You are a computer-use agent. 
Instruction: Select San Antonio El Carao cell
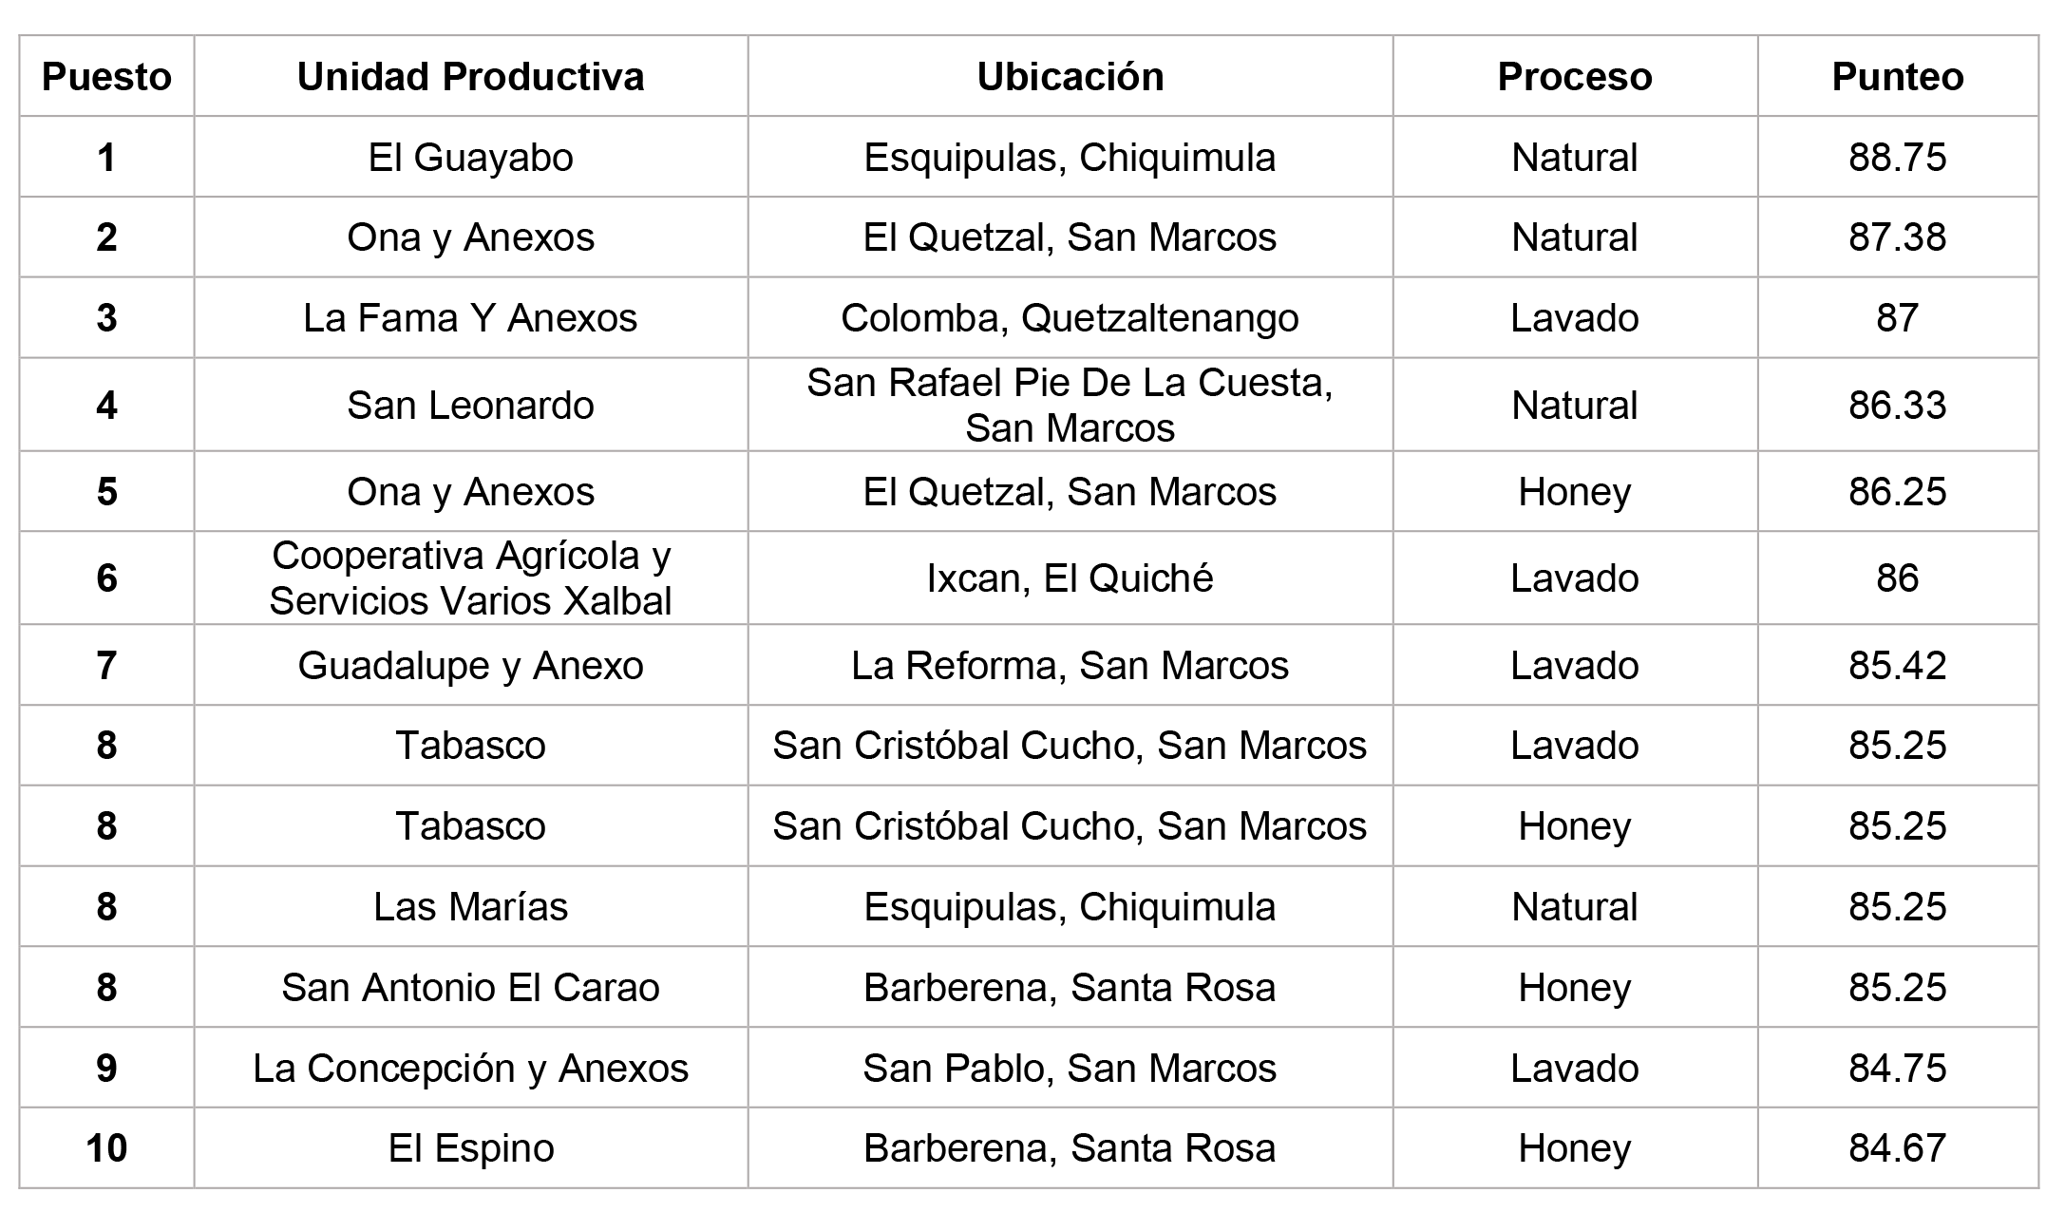pos(470,987)
